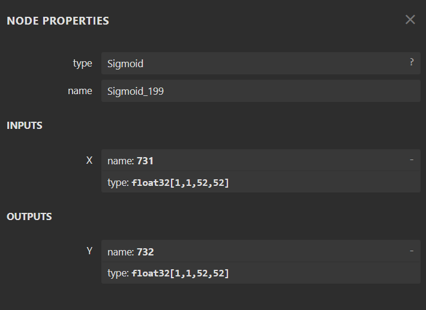Click the 'name:' prefix in input X row
Viewport: 426px width, 310px height.
click(x=121, y=161)
